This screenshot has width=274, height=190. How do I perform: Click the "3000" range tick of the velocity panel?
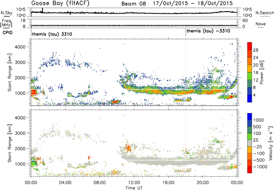click(20, 133)
